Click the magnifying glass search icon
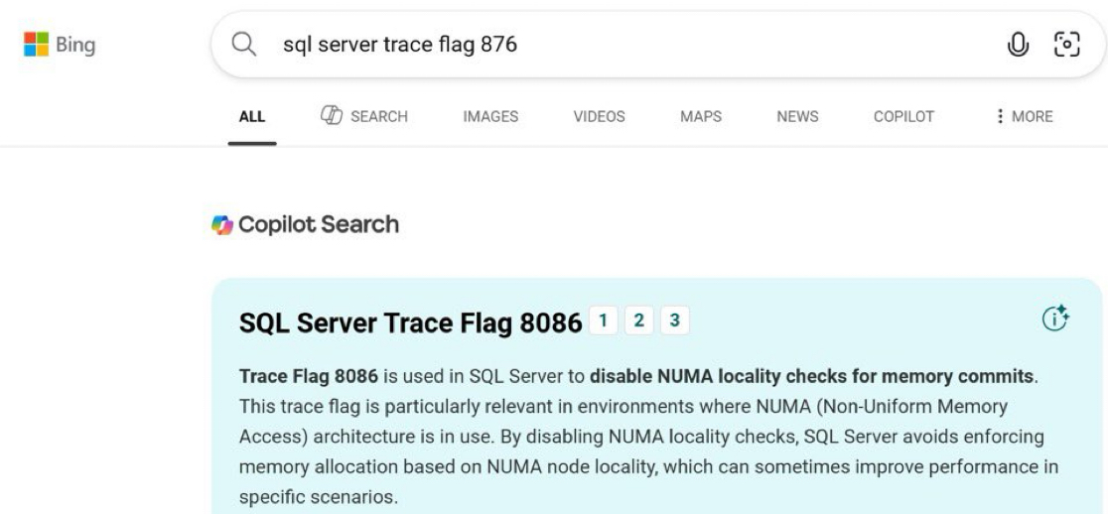This screenshot has width=1108, height=514. click(244, 46)
